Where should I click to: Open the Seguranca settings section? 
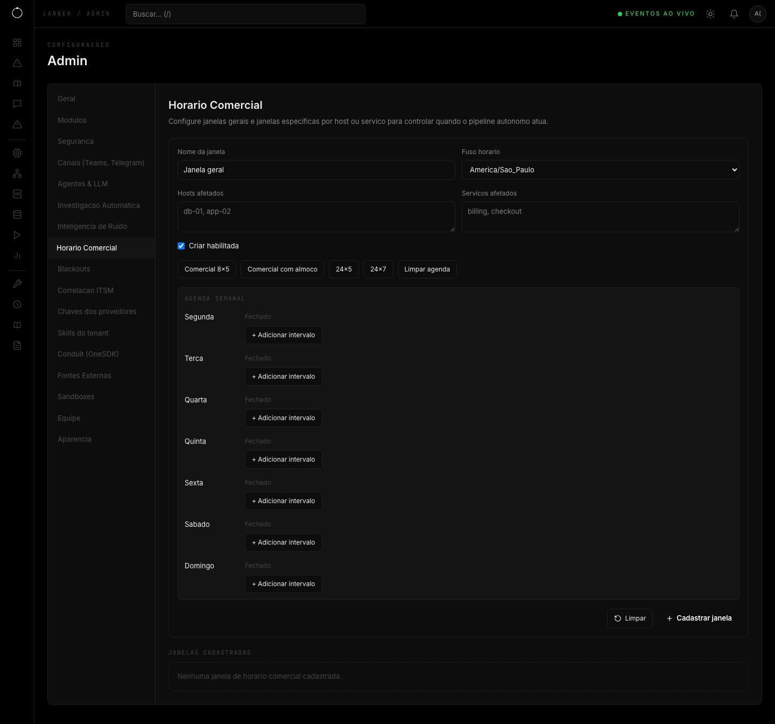click(101, 141)
